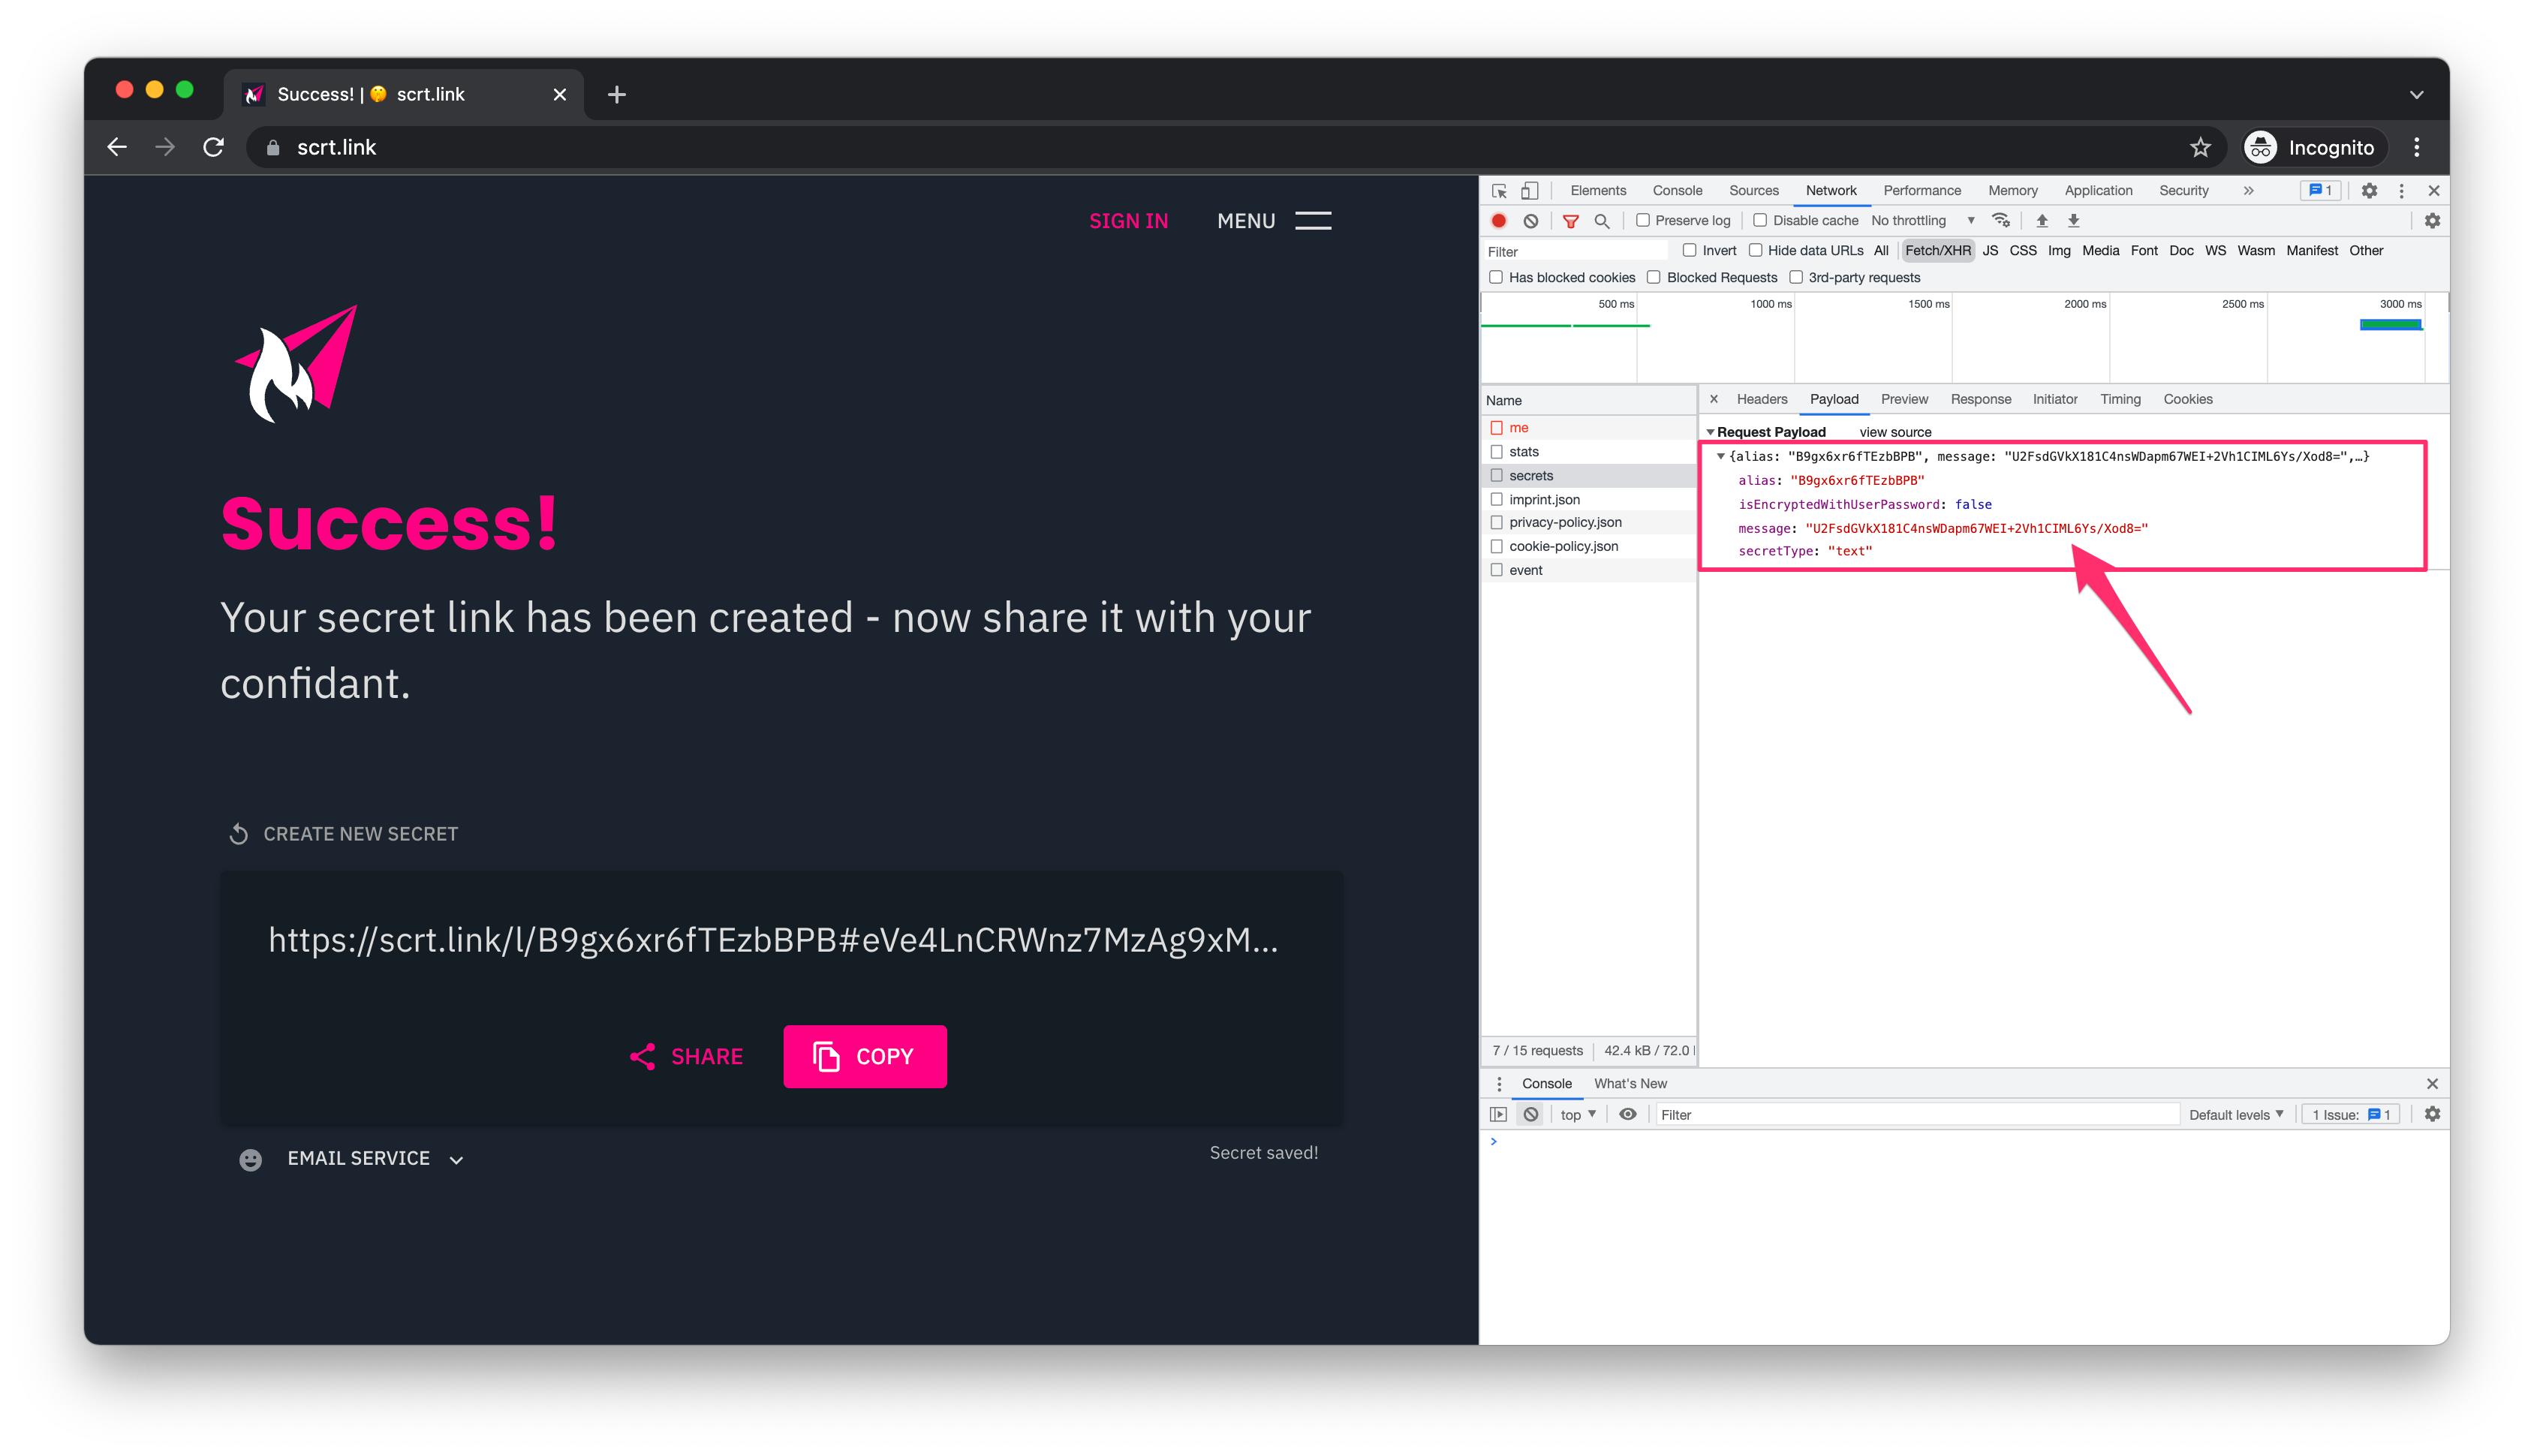The height and width of the screenshot is (1456, 2534).
Task: Open network conditions wifi icon
Action: pos(2000,220)
